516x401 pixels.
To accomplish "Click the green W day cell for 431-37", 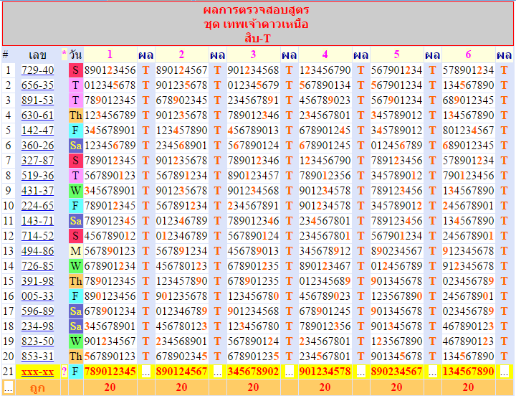I will click(76, 190).
